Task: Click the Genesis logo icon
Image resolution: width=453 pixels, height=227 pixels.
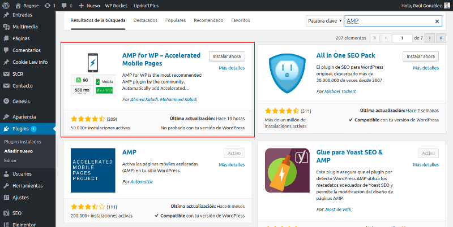Action: click(x=6, y=102)
